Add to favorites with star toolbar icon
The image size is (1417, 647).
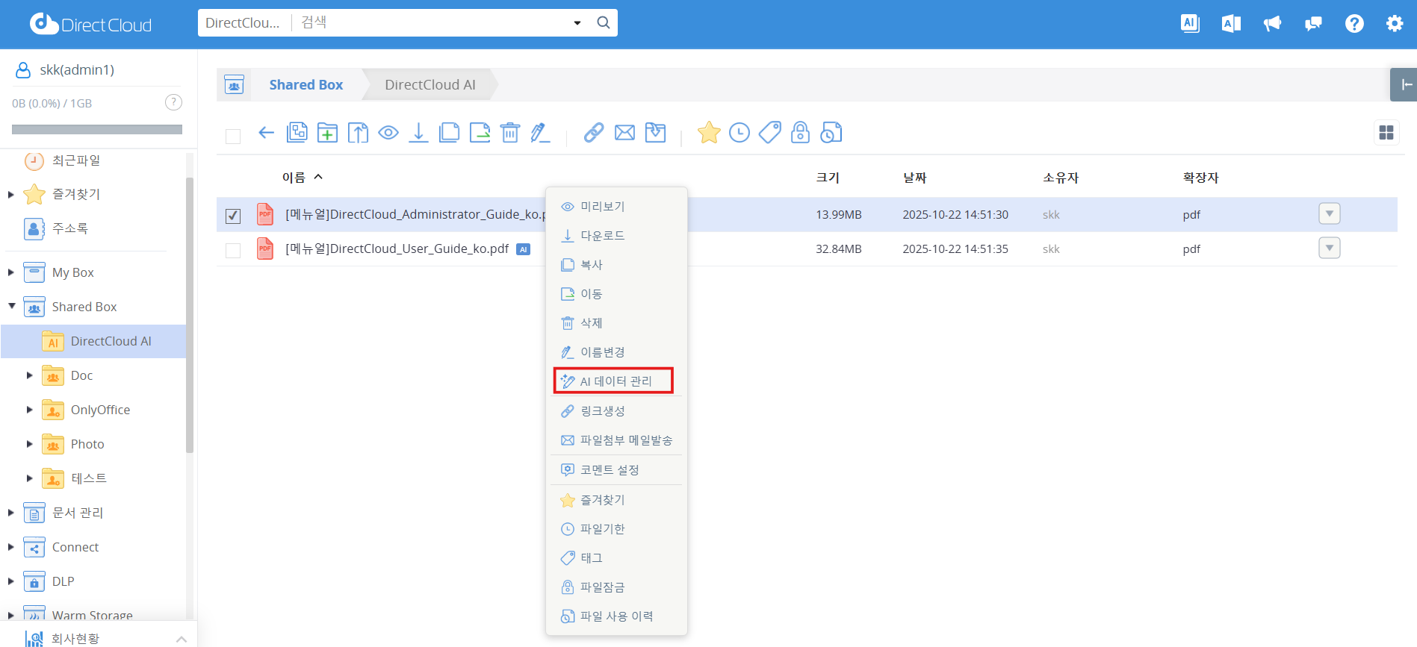(708, 133)
